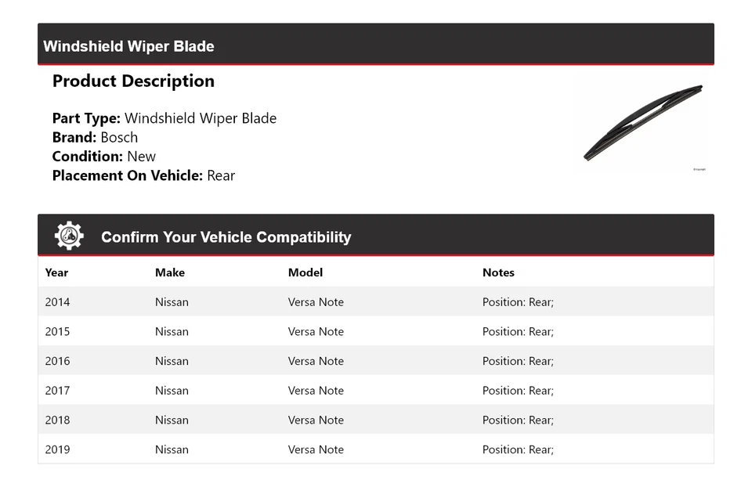
Task: Select the 2018 year row cell
Action: coord(57,420)
